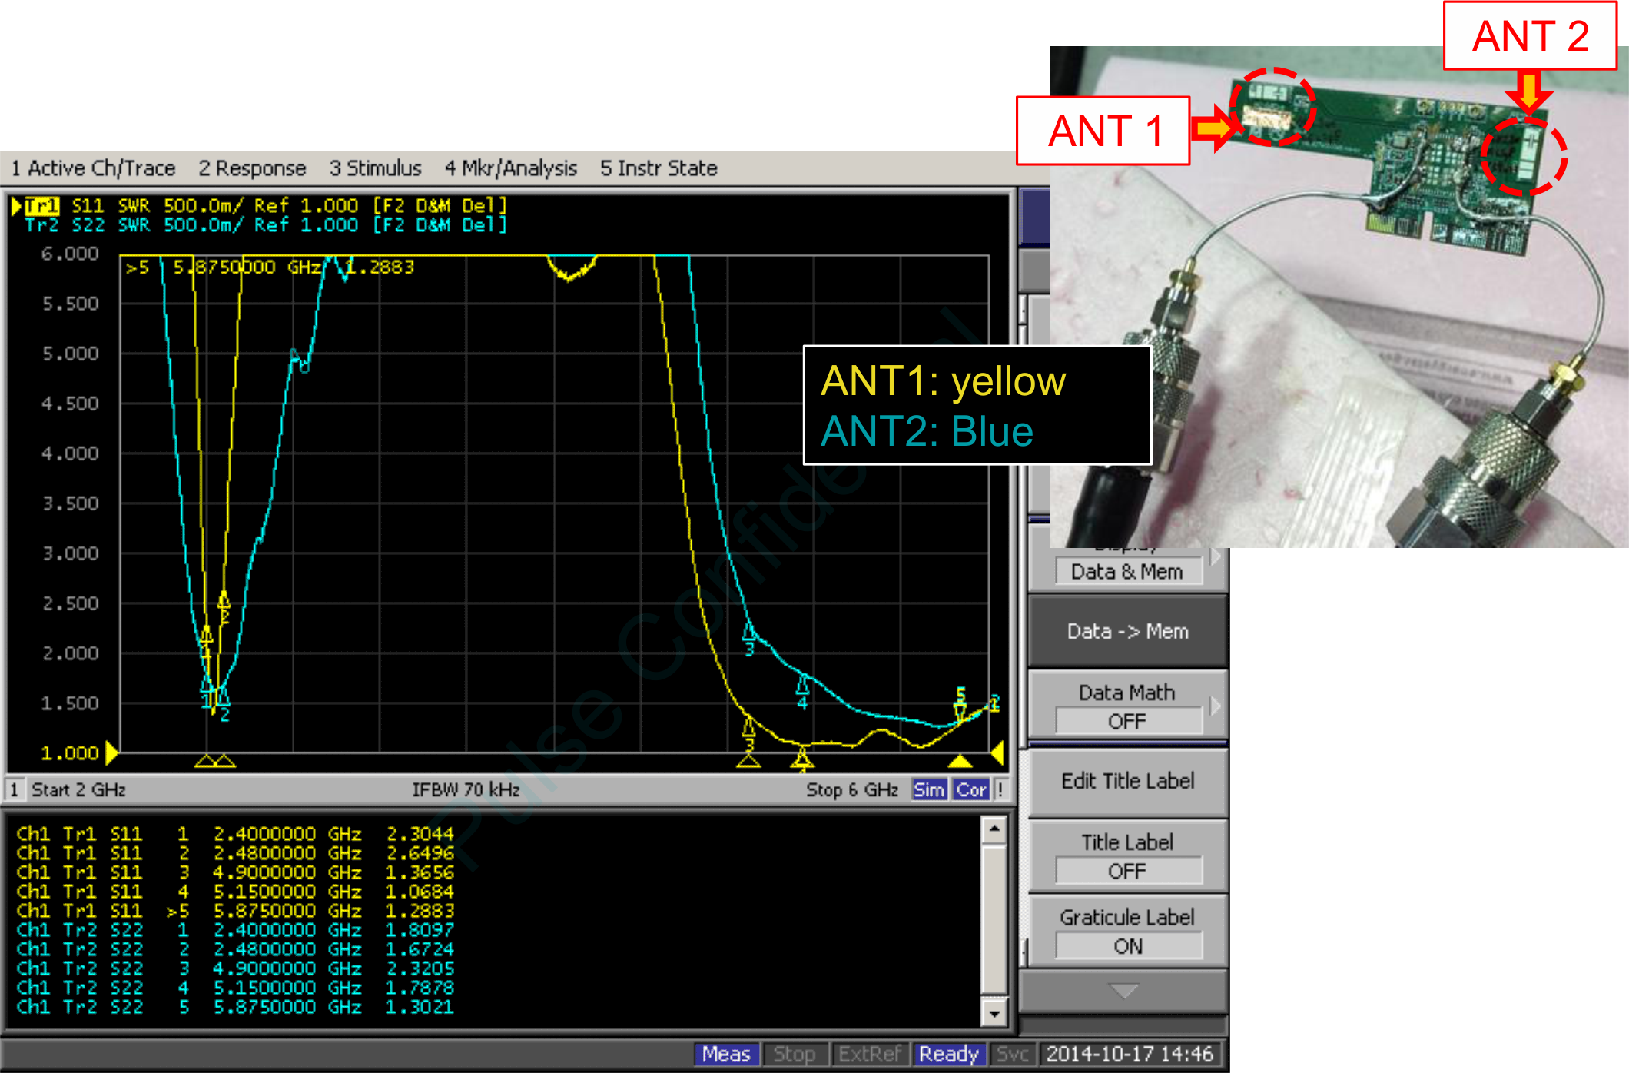
Task: Click the exclamation warning indicator
Action: [1000, 789]
